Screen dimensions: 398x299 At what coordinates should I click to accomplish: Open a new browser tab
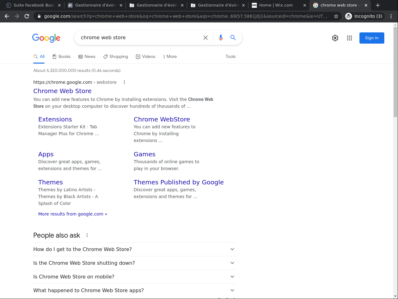coord(378,5)
